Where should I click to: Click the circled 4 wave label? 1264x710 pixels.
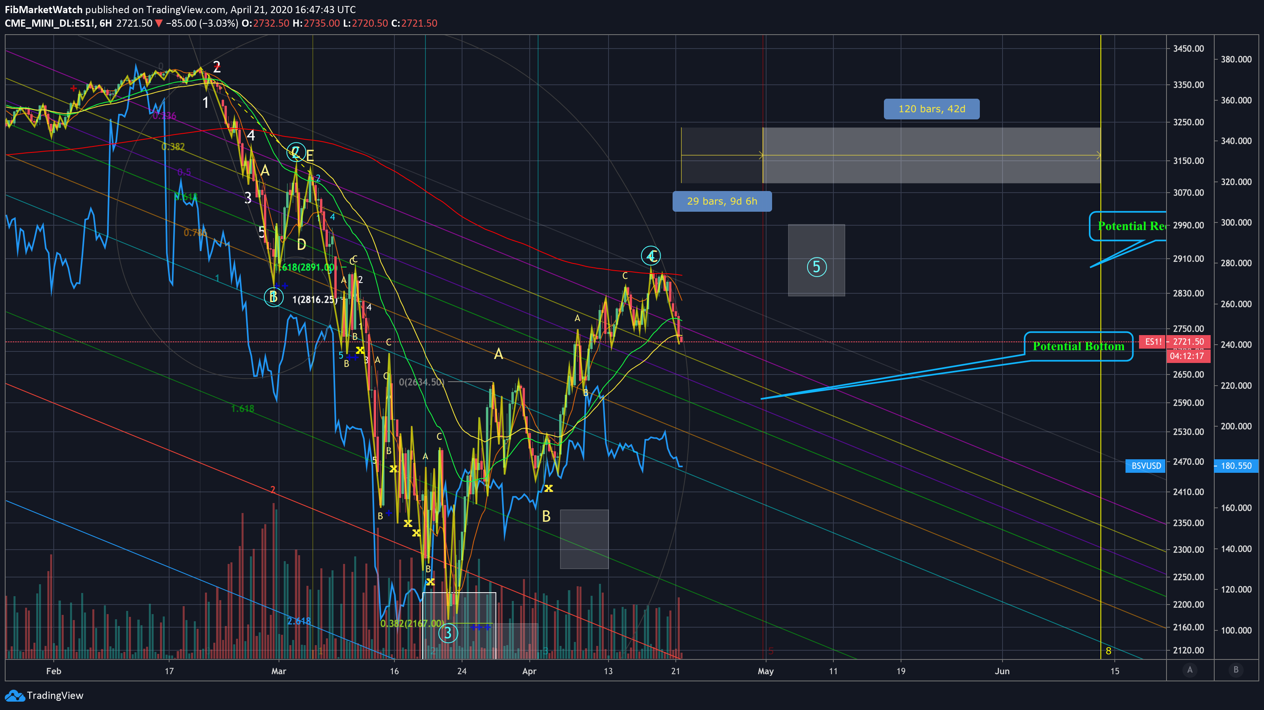coord(651,256)
